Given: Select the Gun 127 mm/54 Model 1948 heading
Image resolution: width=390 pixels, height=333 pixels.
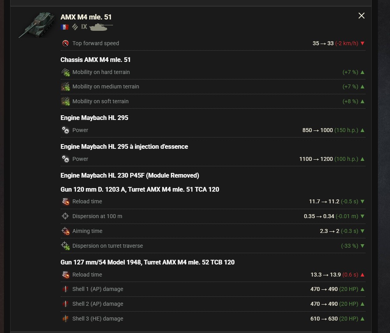Looking at the screenshot, I should coord(148,262).
